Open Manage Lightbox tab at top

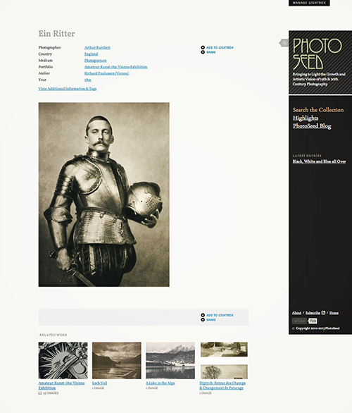[x=309, y=3]
